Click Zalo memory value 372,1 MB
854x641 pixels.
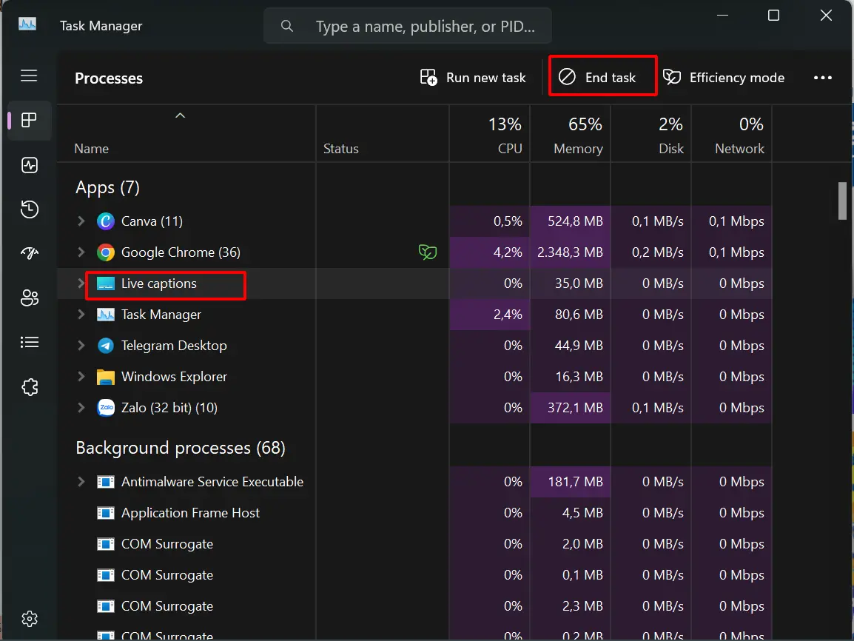[x=575, y=407]
